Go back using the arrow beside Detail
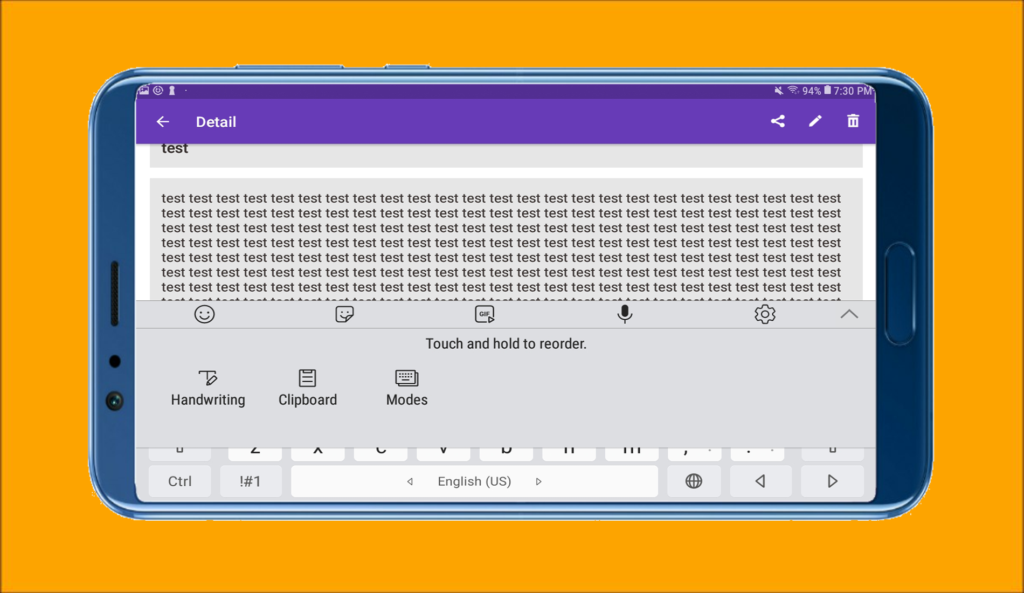This screenshot has width=1024, height=593. pos(163,122)
